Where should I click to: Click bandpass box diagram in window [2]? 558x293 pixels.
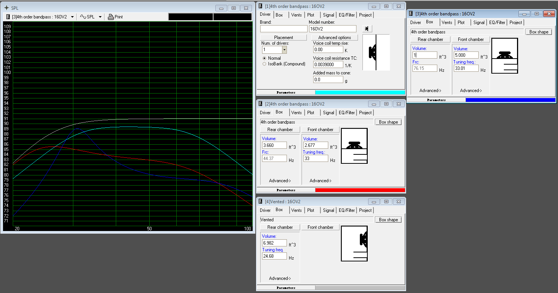click(354, 146)
